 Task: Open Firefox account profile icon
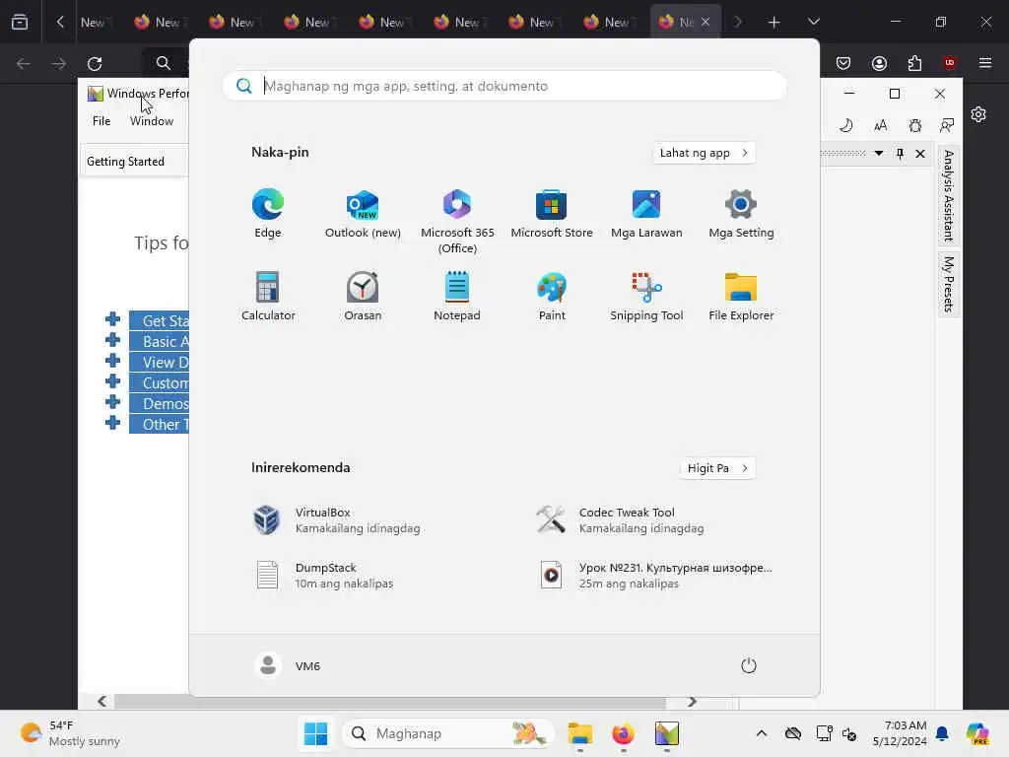879,63
